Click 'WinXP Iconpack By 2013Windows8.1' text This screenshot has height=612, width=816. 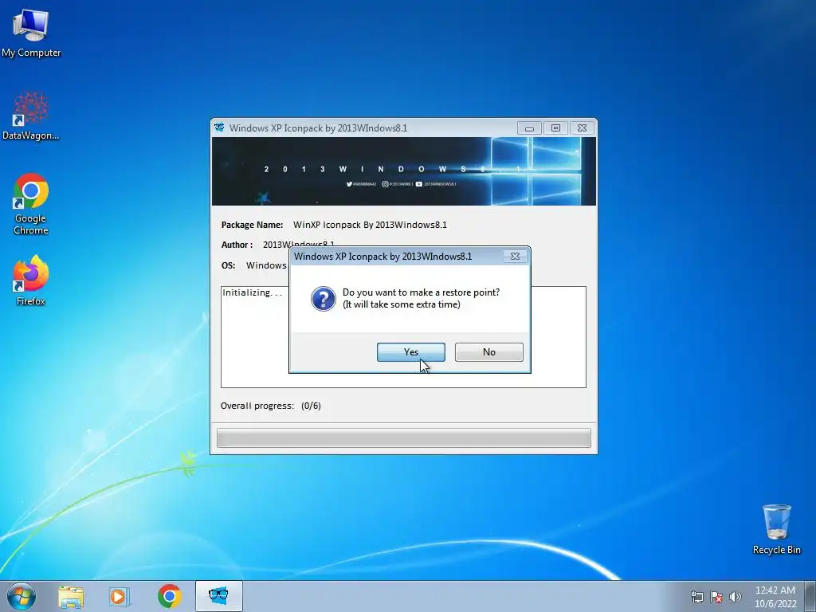click(370, 225)
